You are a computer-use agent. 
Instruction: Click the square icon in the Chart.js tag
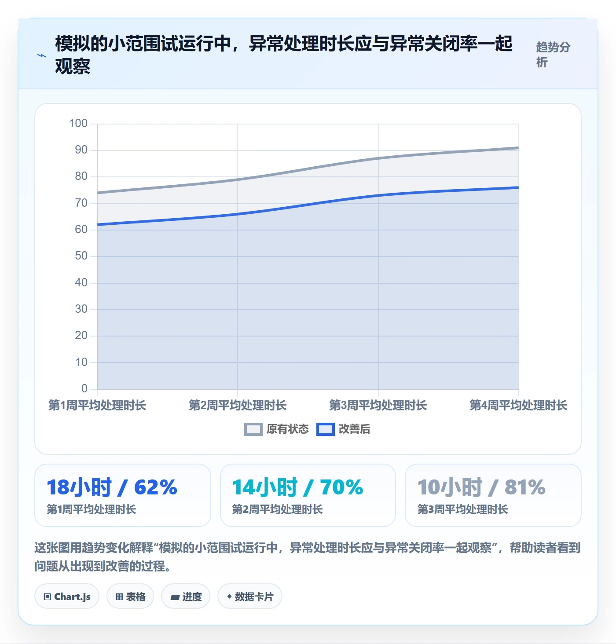48,597
